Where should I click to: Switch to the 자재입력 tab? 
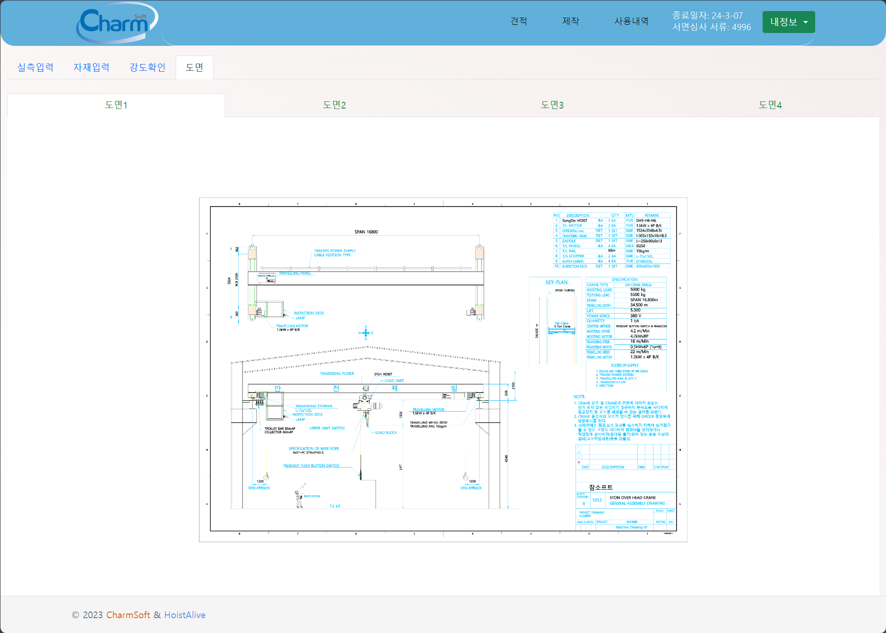pos(91,67)
